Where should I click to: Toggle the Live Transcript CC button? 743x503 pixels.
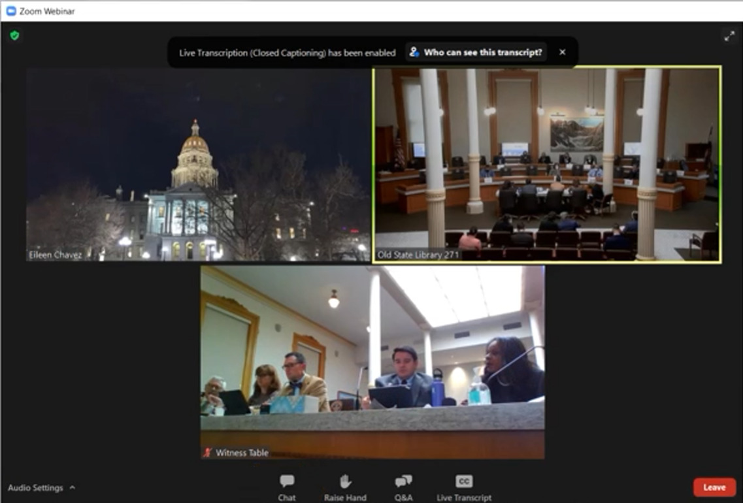[x=464, y=487]
